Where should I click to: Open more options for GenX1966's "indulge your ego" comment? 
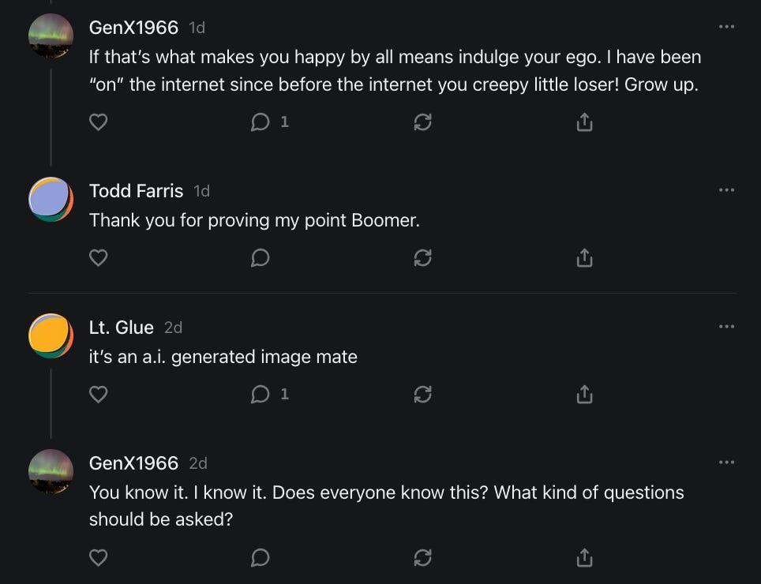(726, 27)
